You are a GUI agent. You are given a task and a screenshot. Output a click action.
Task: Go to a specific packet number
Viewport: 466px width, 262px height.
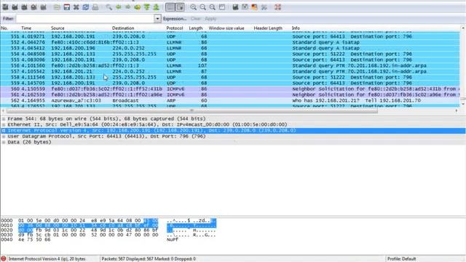[x=138, y=7]
